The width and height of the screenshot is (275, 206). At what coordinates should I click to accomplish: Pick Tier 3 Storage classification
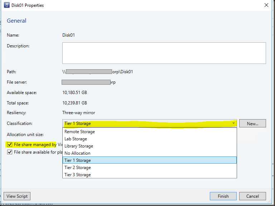78,175
